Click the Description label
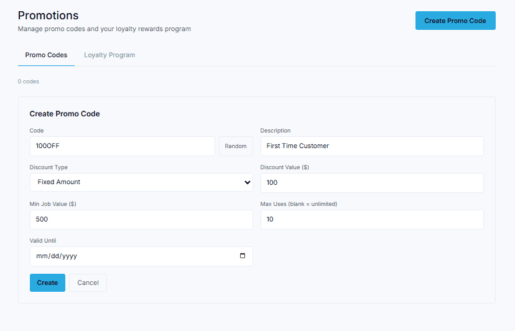The width and height of the screenshot is (515, 331). click(x=276, y=131)
